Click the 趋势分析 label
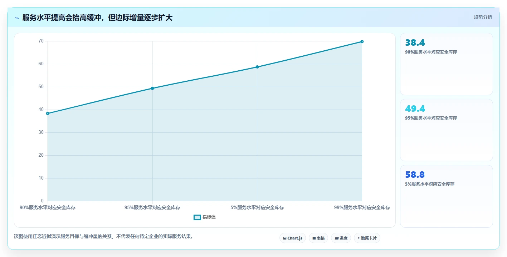 (483, 17)
